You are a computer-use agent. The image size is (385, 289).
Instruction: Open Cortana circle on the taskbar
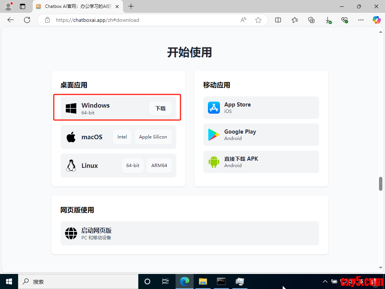point(147,281)
